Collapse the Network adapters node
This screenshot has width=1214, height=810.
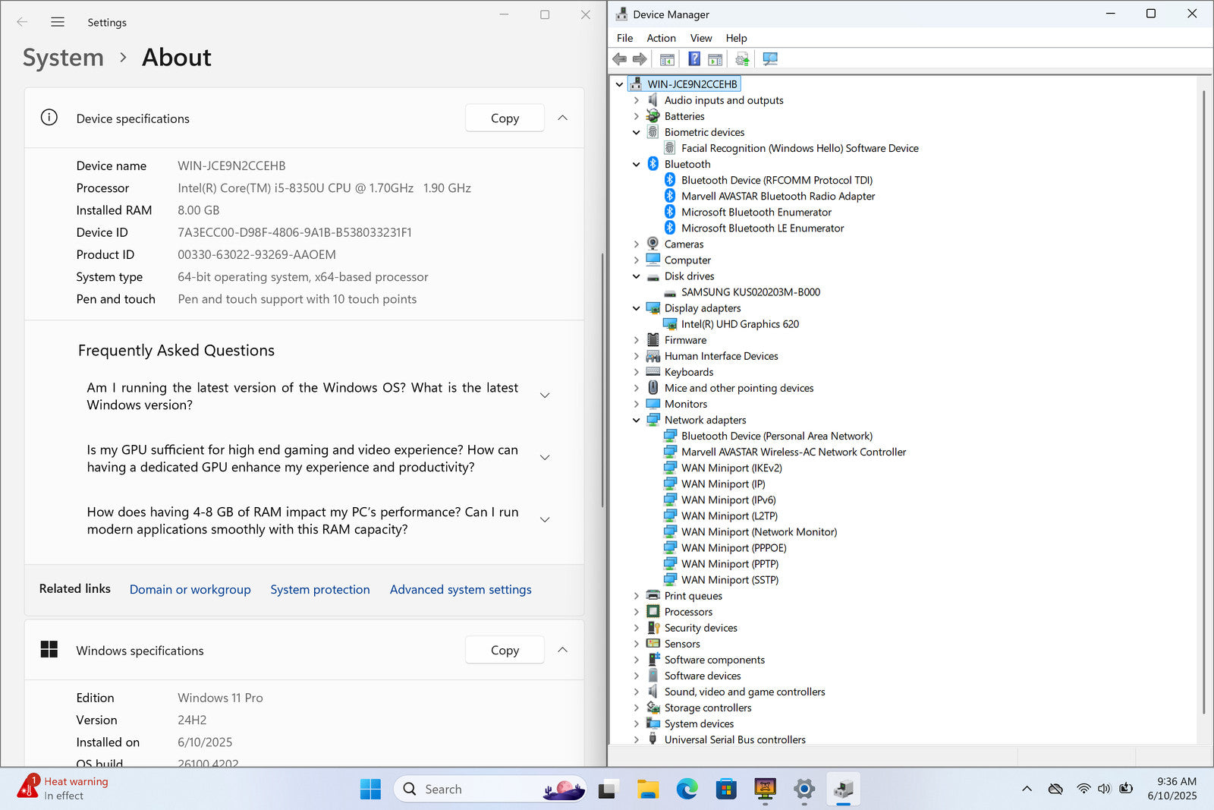point(636,420)
